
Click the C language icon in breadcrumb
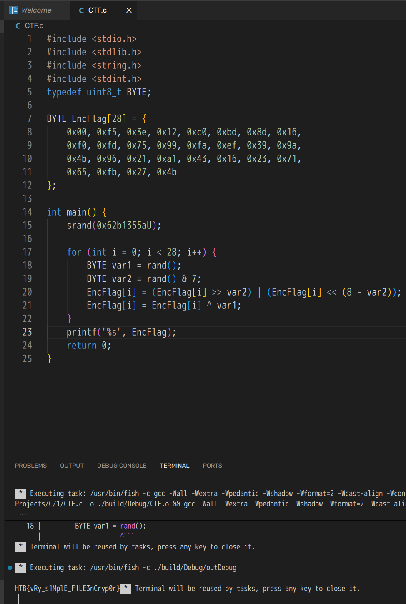point(18,26)
